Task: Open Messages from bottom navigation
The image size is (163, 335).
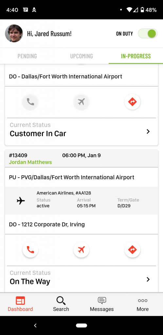Action: (x=102, y=304)
